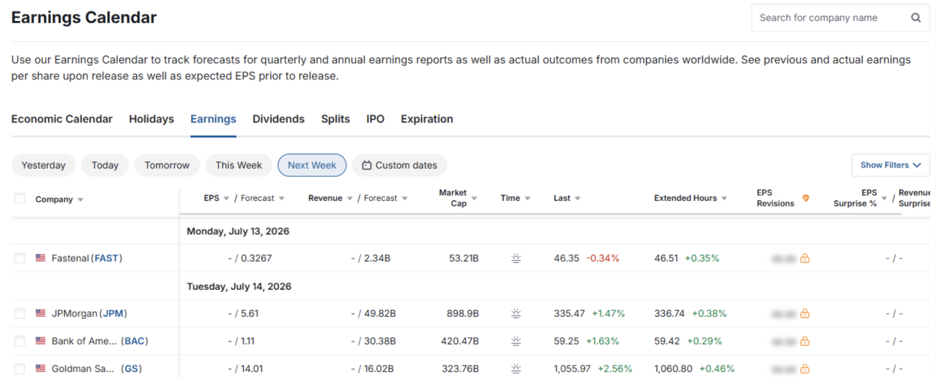The width and height of the screenshot is (936, 378).
Task: Sort by the Market Cap column arrow
Action: 474,198
